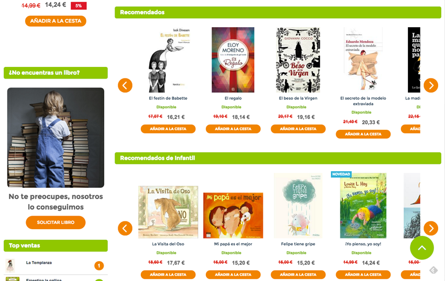Click previous arrow in Recomendados de Infantil carousel
This screenshot has width=445, height=281.
125,228
